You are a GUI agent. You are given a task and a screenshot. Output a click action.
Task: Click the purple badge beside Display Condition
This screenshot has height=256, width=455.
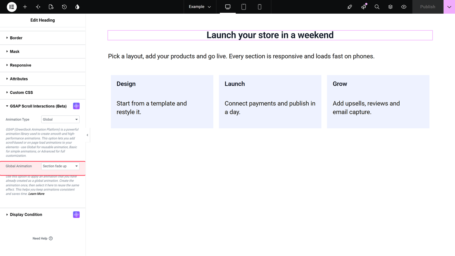click(x=76, y=215)
